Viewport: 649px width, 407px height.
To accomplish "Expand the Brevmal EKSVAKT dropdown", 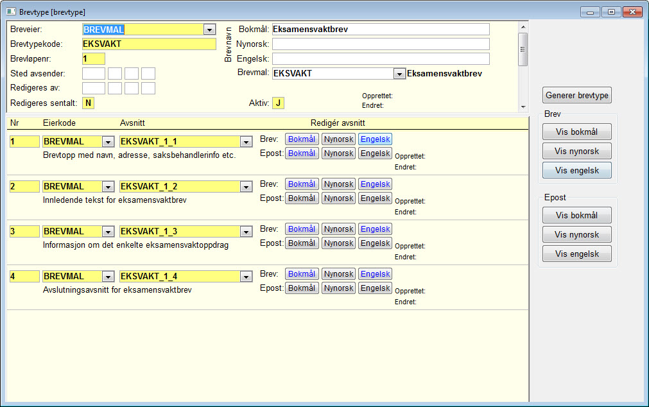I will [399, 74].
